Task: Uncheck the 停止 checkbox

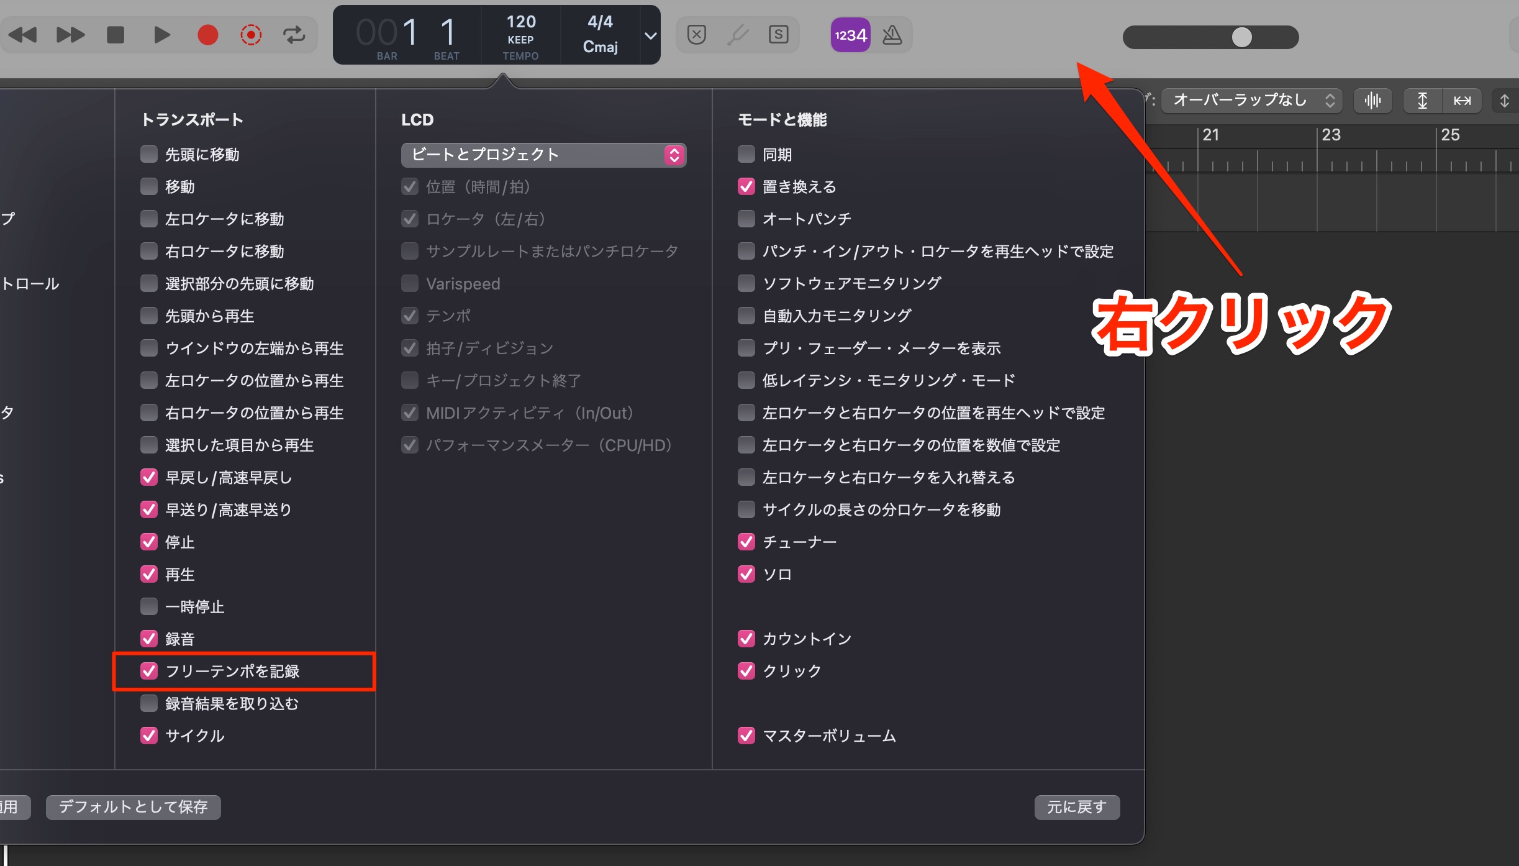Action: (x=149, y=542)
